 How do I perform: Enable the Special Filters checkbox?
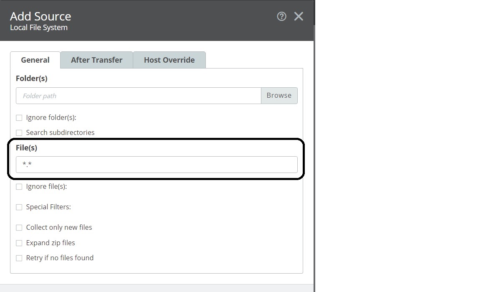19,207
